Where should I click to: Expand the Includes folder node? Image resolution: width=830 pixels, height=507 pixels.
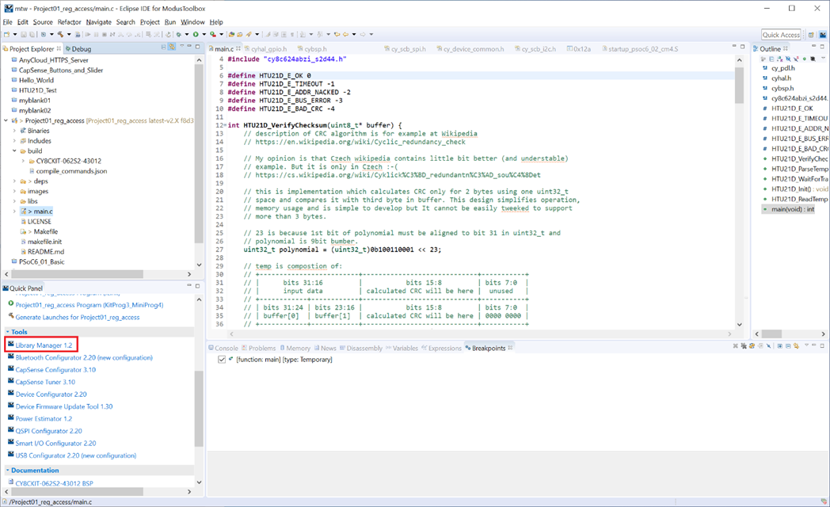14,140
